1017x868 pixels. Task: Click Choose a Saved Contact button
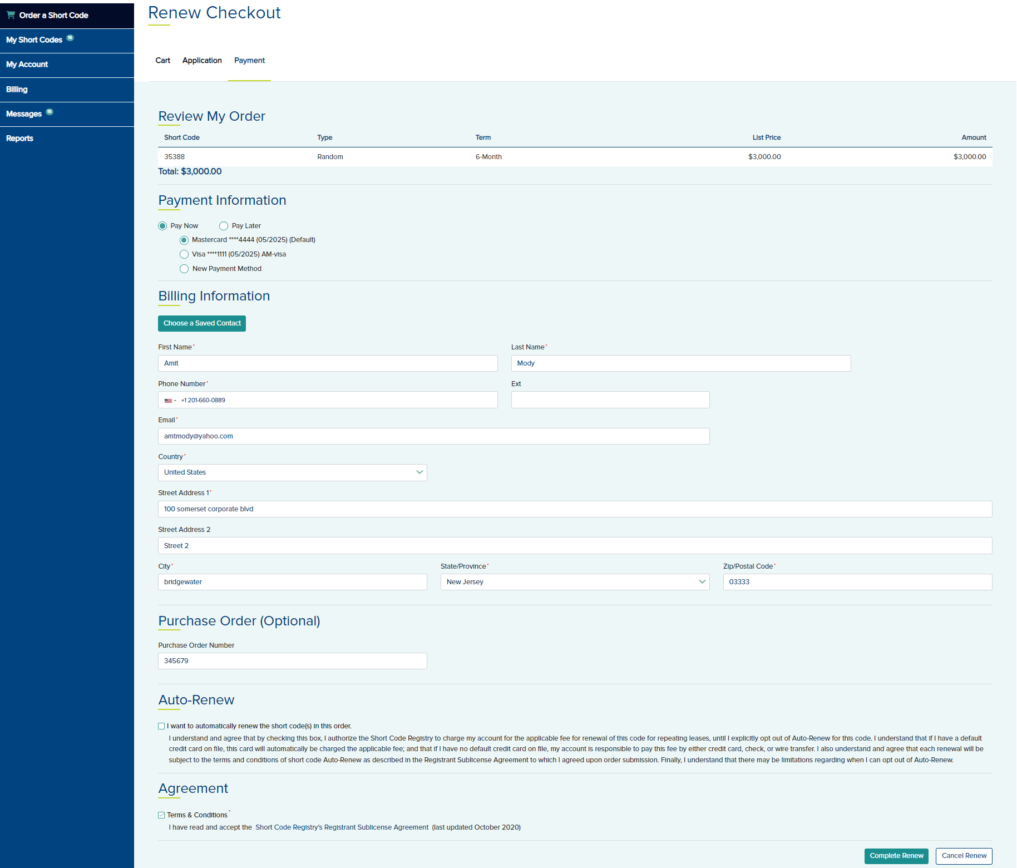[x=202, y=323]
